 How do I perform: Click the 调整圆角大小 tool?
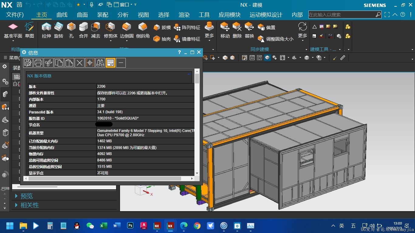pyautogui.click(x=276, y=39)
